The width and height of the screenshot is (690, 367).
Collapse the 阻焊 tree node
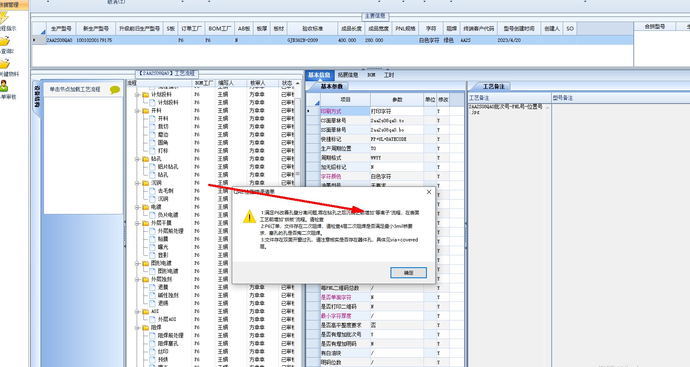tap(137, 328)
